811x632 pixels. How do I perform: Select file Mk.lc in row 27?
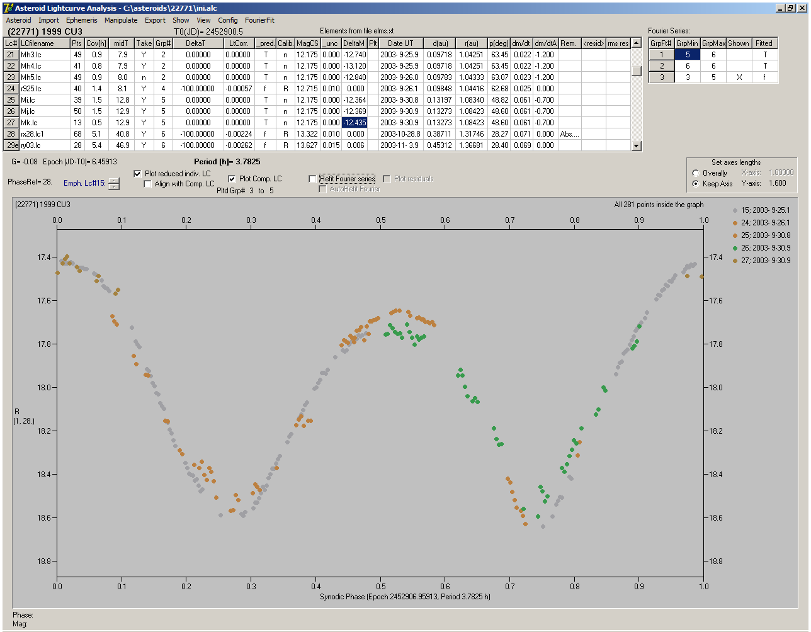[x=43, y=123]
